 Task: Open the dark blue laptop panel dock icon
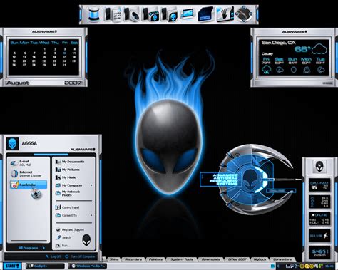pos(205,14)
